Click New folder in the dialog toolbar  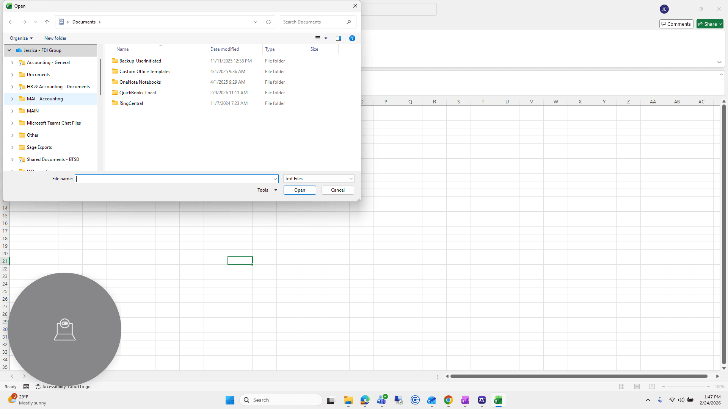pyautogui.click(x=55, y=38)
